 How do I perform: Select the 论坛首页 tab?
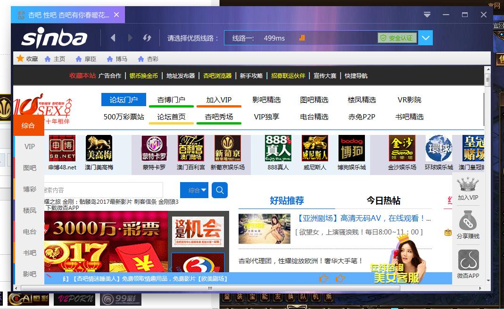point(171,117)
